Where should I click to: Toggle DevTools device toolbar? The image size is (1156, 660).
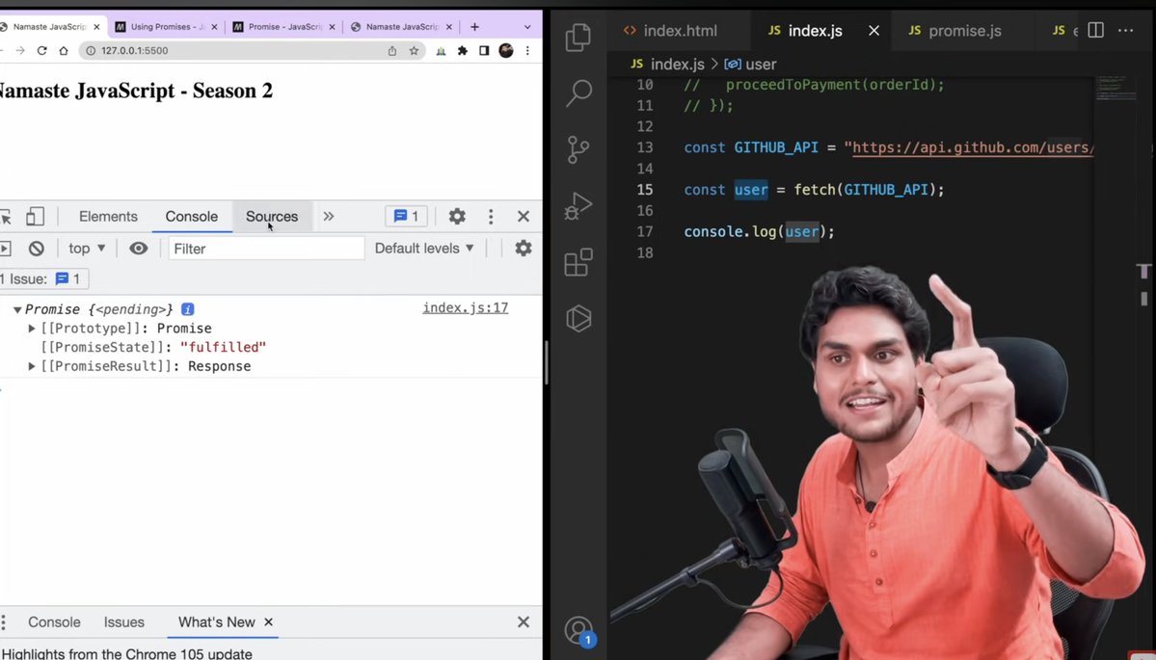tap(35, 217)
